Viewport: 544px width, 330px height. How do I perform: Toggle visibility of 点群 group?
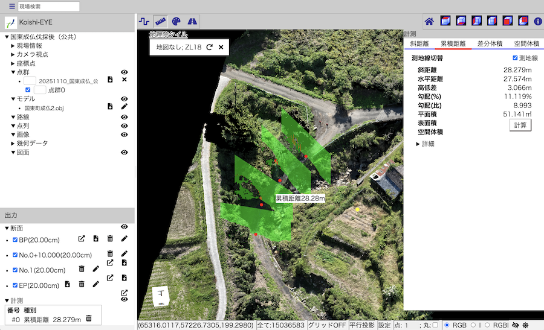(124, 72)
